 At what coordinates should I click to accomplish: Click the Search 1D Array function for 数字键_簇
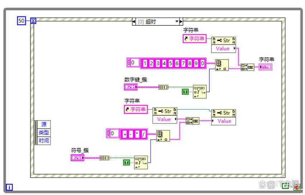point(200,92)
